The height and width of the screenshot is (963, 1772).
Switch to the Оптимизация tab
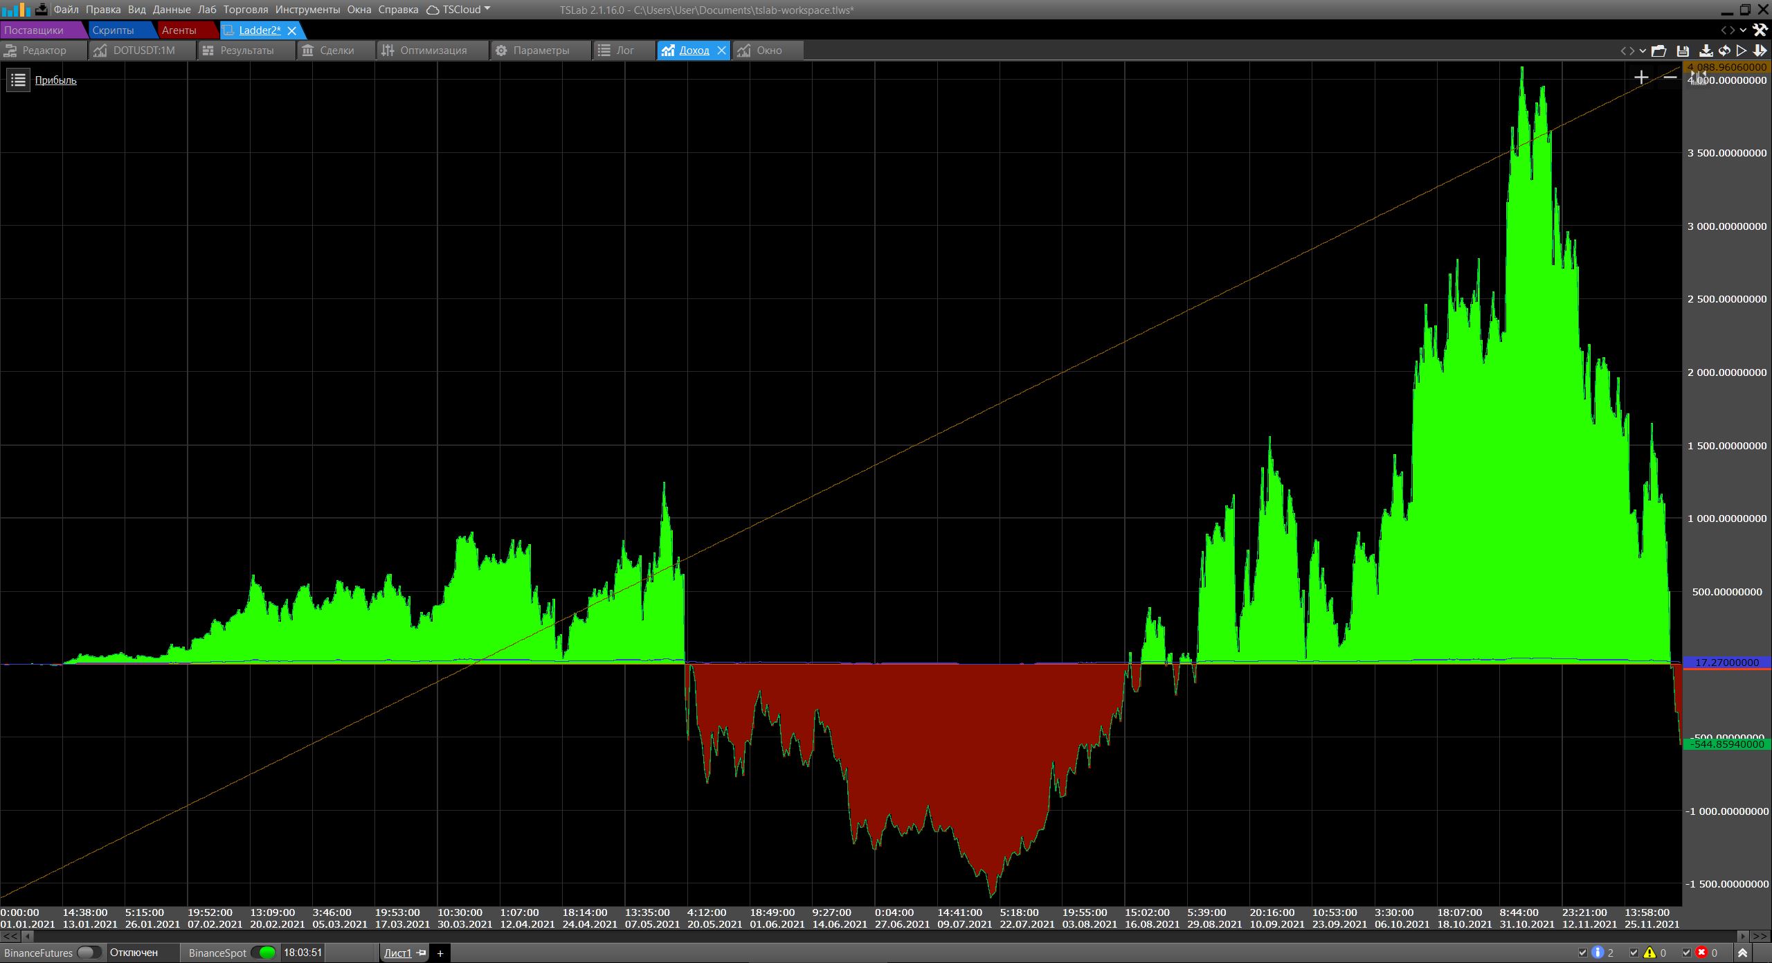(x=433, y=51)
